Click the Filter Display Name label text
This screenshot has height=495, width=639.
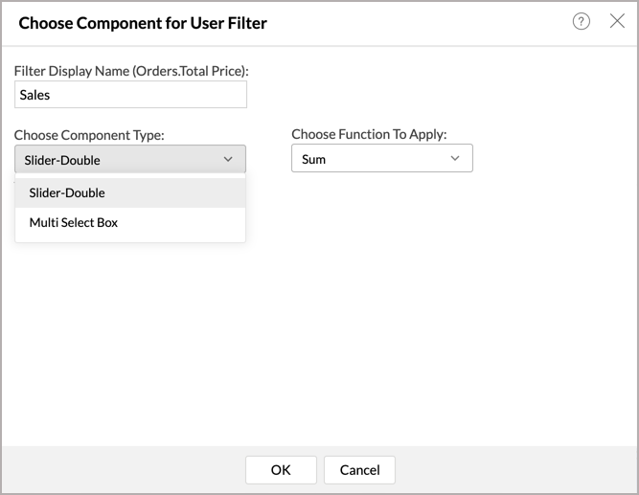coord(131,71)
